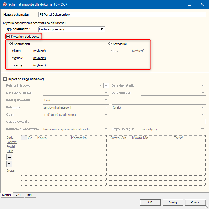Screen dimensions: 209x209
Task: Click (wybierz) link for z grupy
Action: click(39, 58)
